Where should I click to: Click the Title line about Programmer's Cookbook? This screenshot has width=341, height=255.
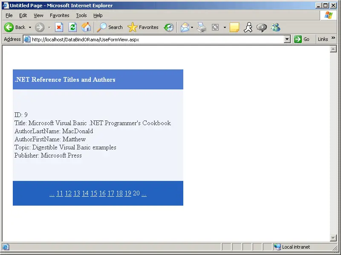tap(92, 123)
